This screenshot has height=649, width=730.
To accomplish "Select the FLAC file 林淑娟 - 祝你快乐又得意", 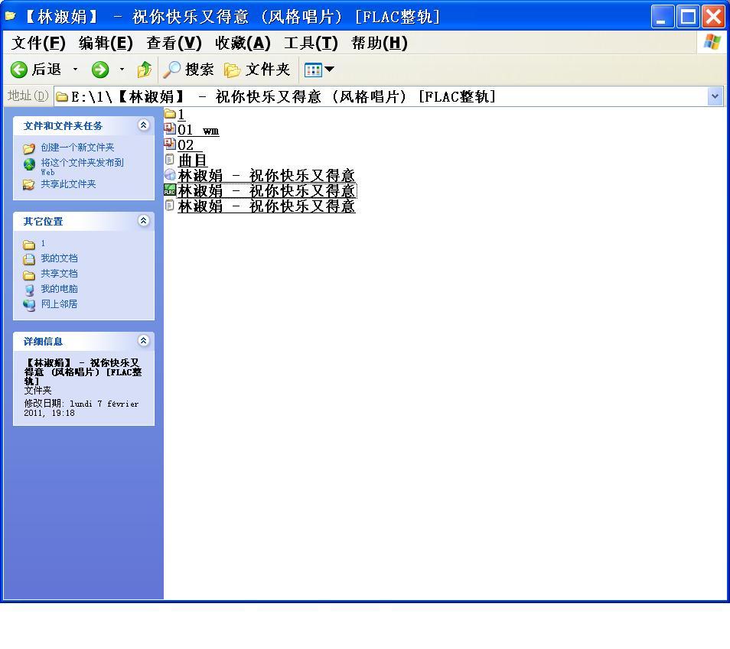I will click(x=267, y=191).
